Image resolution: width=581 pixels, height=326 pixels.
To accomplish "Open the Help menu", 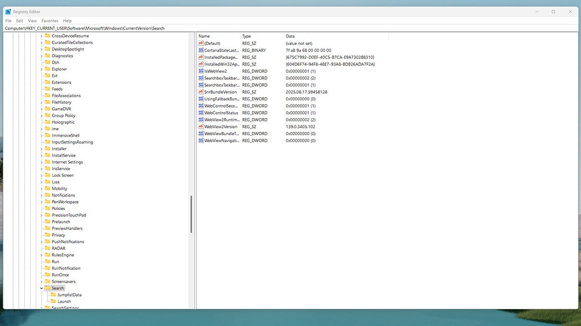I will 67,21.
